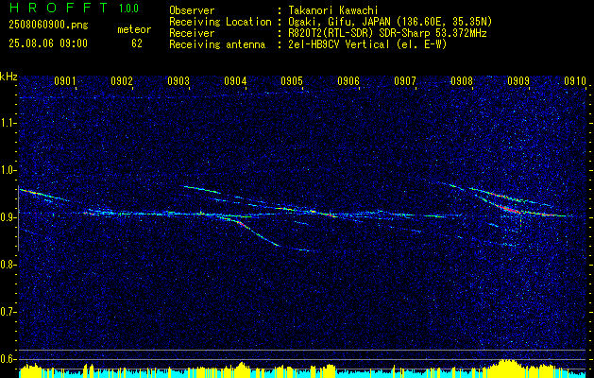The image size is (594, 378).
Task: Click the bright red echo near 0909
Action: click(510, 208)
